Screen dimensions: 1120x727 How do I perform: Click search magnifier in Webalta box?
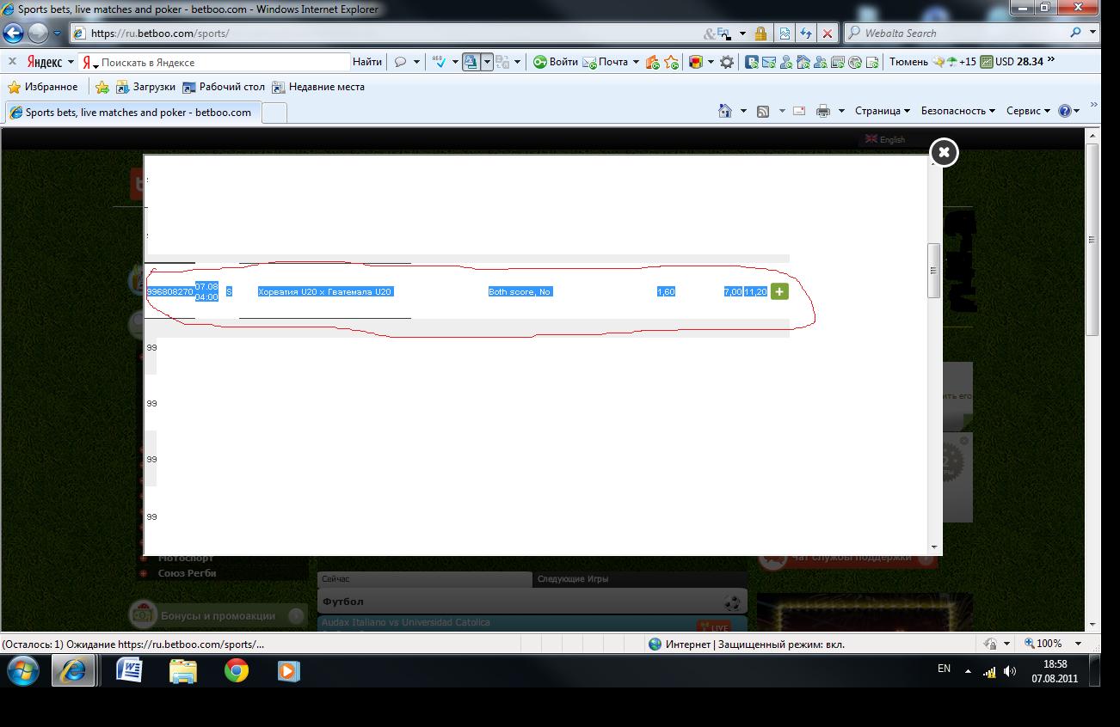tap(1076, 33)
